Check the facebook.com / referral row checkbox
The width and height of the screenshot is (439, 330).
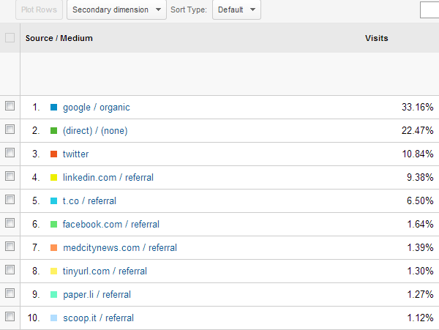coord(10,222)
